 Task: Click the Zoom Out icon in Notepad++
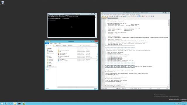130,16
